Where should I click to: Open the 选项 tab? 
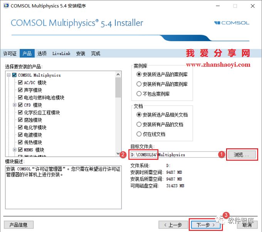click(x=42, y=54)
